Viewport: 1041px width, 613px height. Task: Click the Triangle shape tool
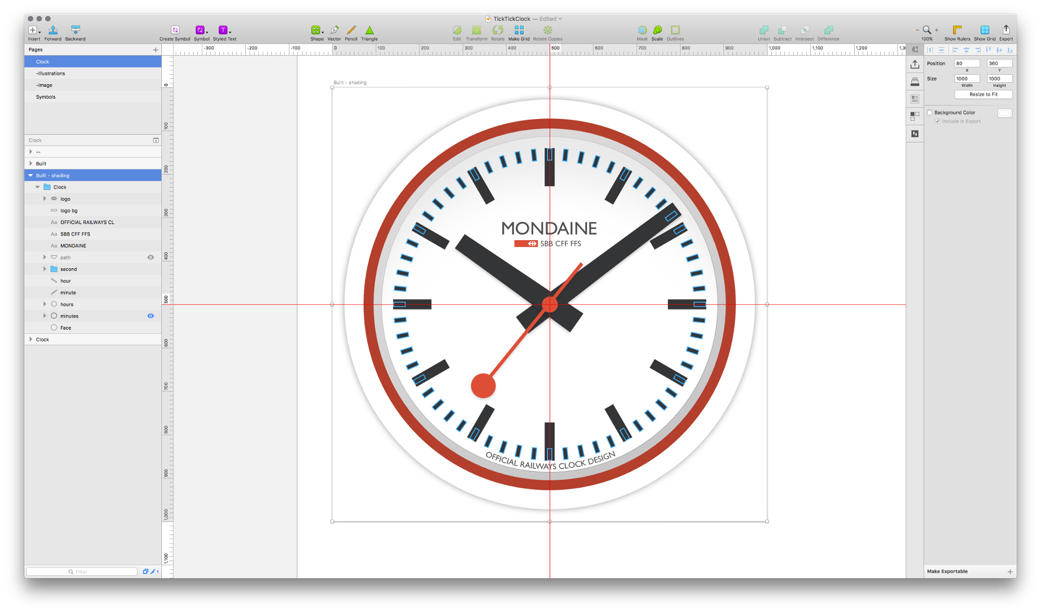pyautogui.click(x=369, y=30)
